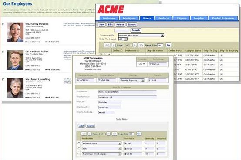Image resolution: width=241 pixels, height=160 pixels.
Task: Go to the Suppliers tab
Action: coord(199,18)
